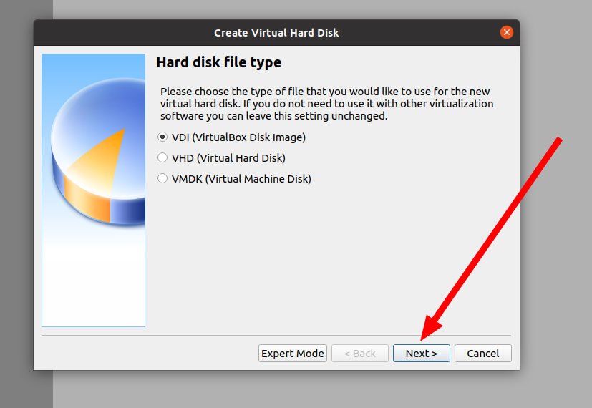Pick the VMDK (Virtual Machine Disk) radio button
The image size is (592, 408).
click(162, 179)
